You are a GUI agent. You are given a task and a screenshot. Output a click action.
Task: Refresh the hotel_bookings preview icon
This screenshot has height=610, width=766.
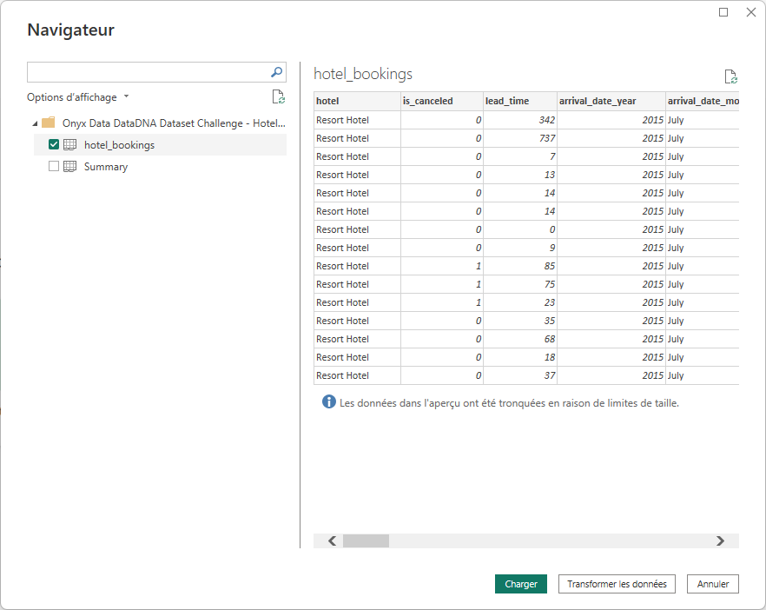[731, 76]
